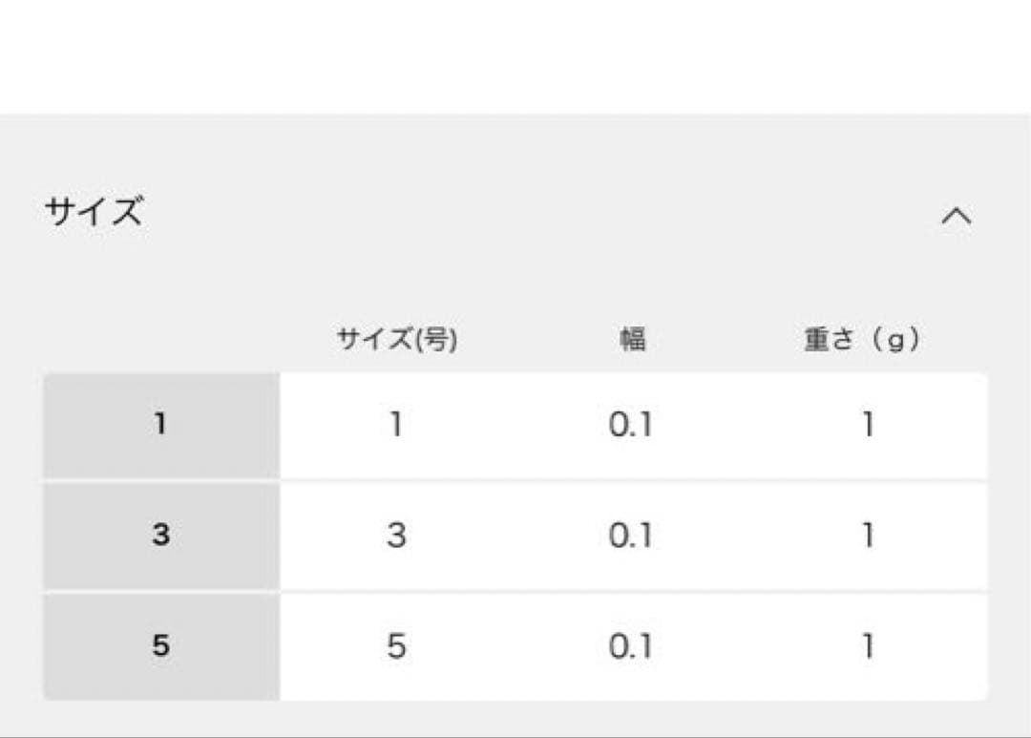Click the weight value for size 5 row
Viewport: 1031px width, 738px height.
point(867,645)
